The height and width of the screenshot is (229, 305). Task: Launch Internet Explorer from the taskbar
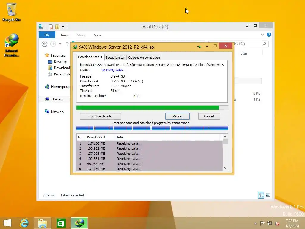[24, 223]
